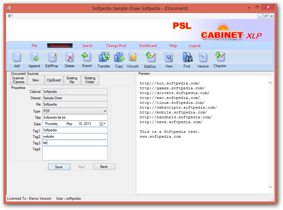Screen dimensions: 283x210
Task: Select ClipBoard as document source
Action: (54, 80)
